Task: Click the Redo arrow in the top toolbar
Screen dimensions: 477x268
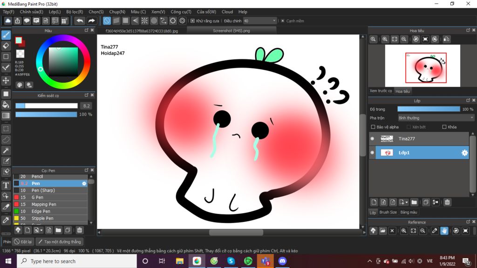Action: (x=91, y=20)
